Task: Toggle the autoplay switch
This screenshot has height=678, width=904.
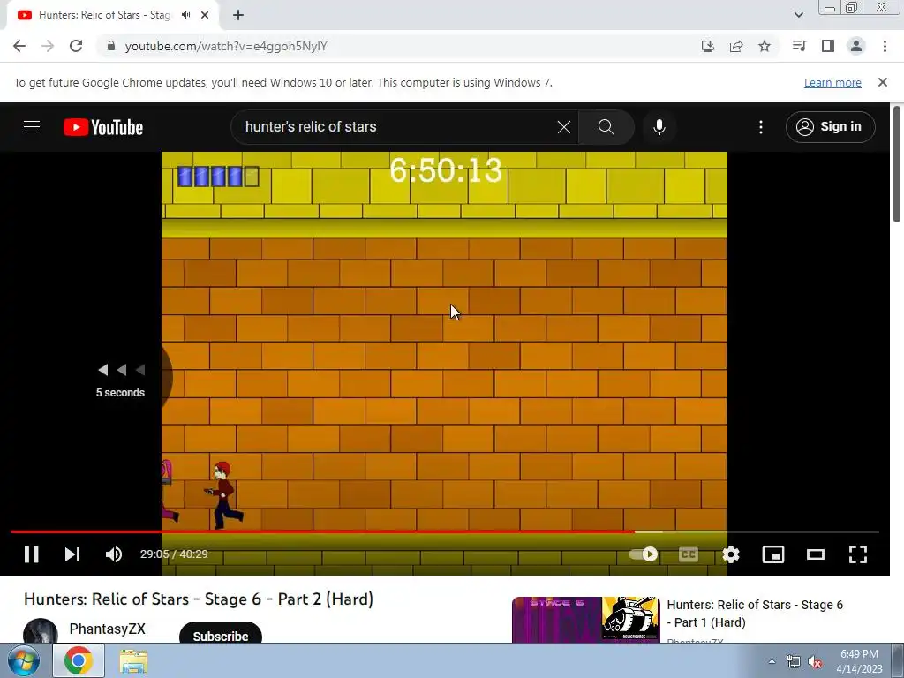Action: click(644, 554)
